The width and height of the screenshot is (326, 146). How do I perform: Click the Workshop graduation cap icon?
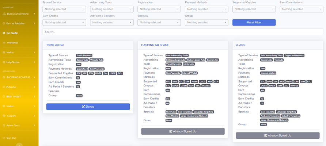(4, 43)
